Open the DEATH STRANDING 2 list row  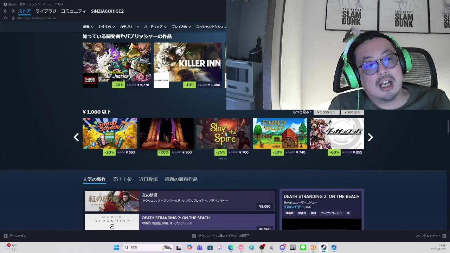coord(180,222)
